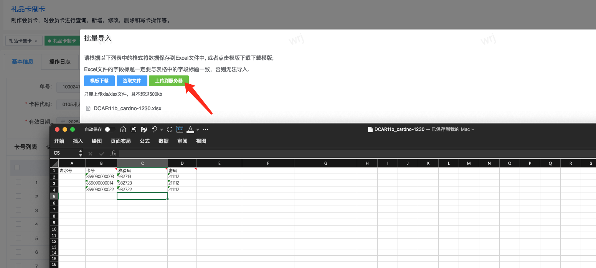Open the Undo history dropdown arrow
The image size is (596, 268).
(x=162, y=129)
